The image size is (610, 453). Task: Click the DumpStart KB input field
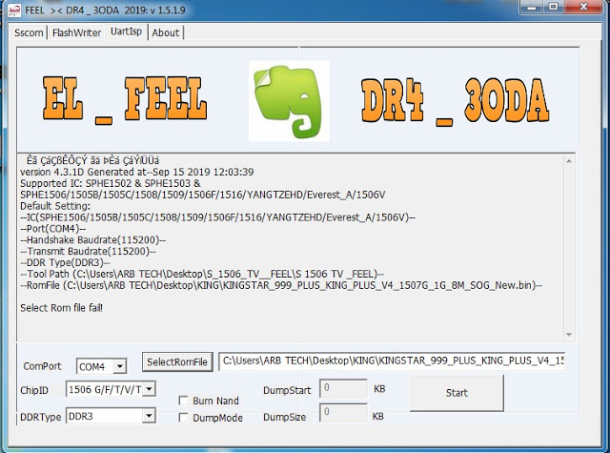tap(343, 388)
